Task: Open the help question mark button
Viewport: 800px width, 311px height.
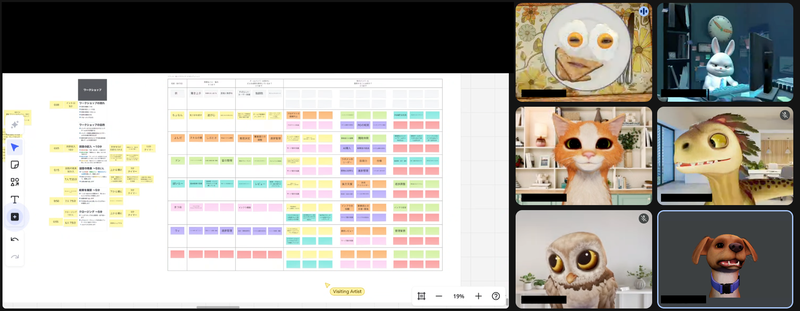Action: click(x=496, y=296)
